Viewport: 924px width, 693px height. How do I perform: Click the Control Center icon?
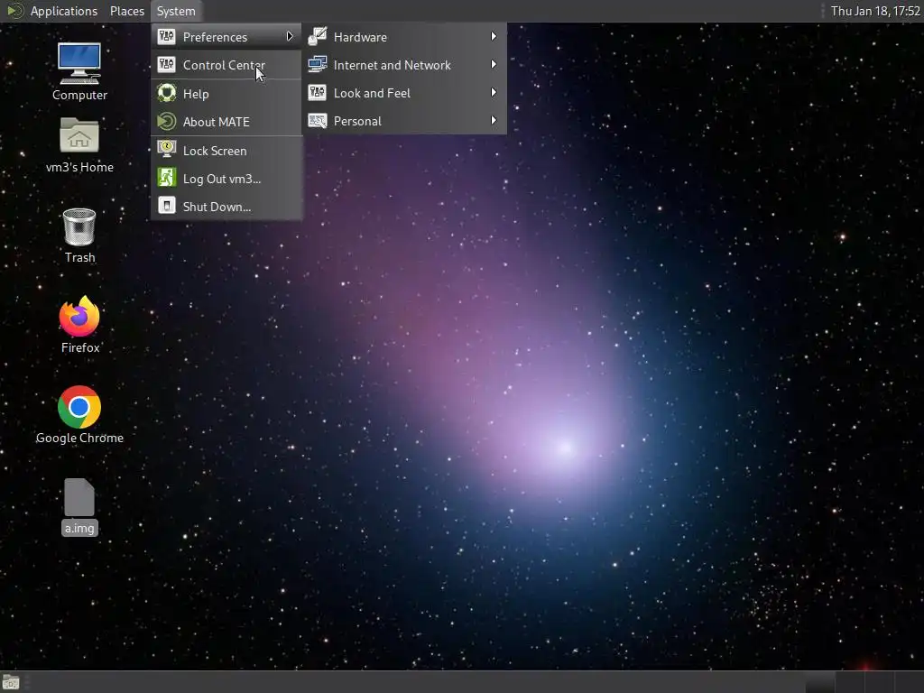point(167,64)
